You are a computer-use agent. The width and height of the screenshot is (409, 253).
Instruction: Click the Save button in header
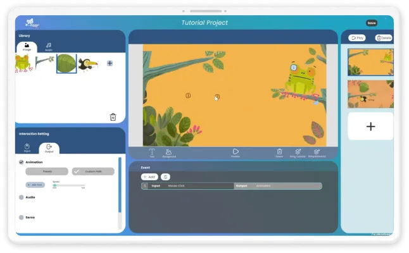click(x=372, y=23)
